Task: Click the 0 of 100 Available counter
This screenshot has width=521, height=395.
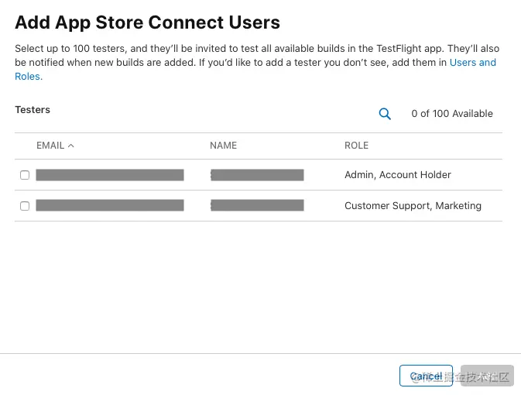Action: 452,114
